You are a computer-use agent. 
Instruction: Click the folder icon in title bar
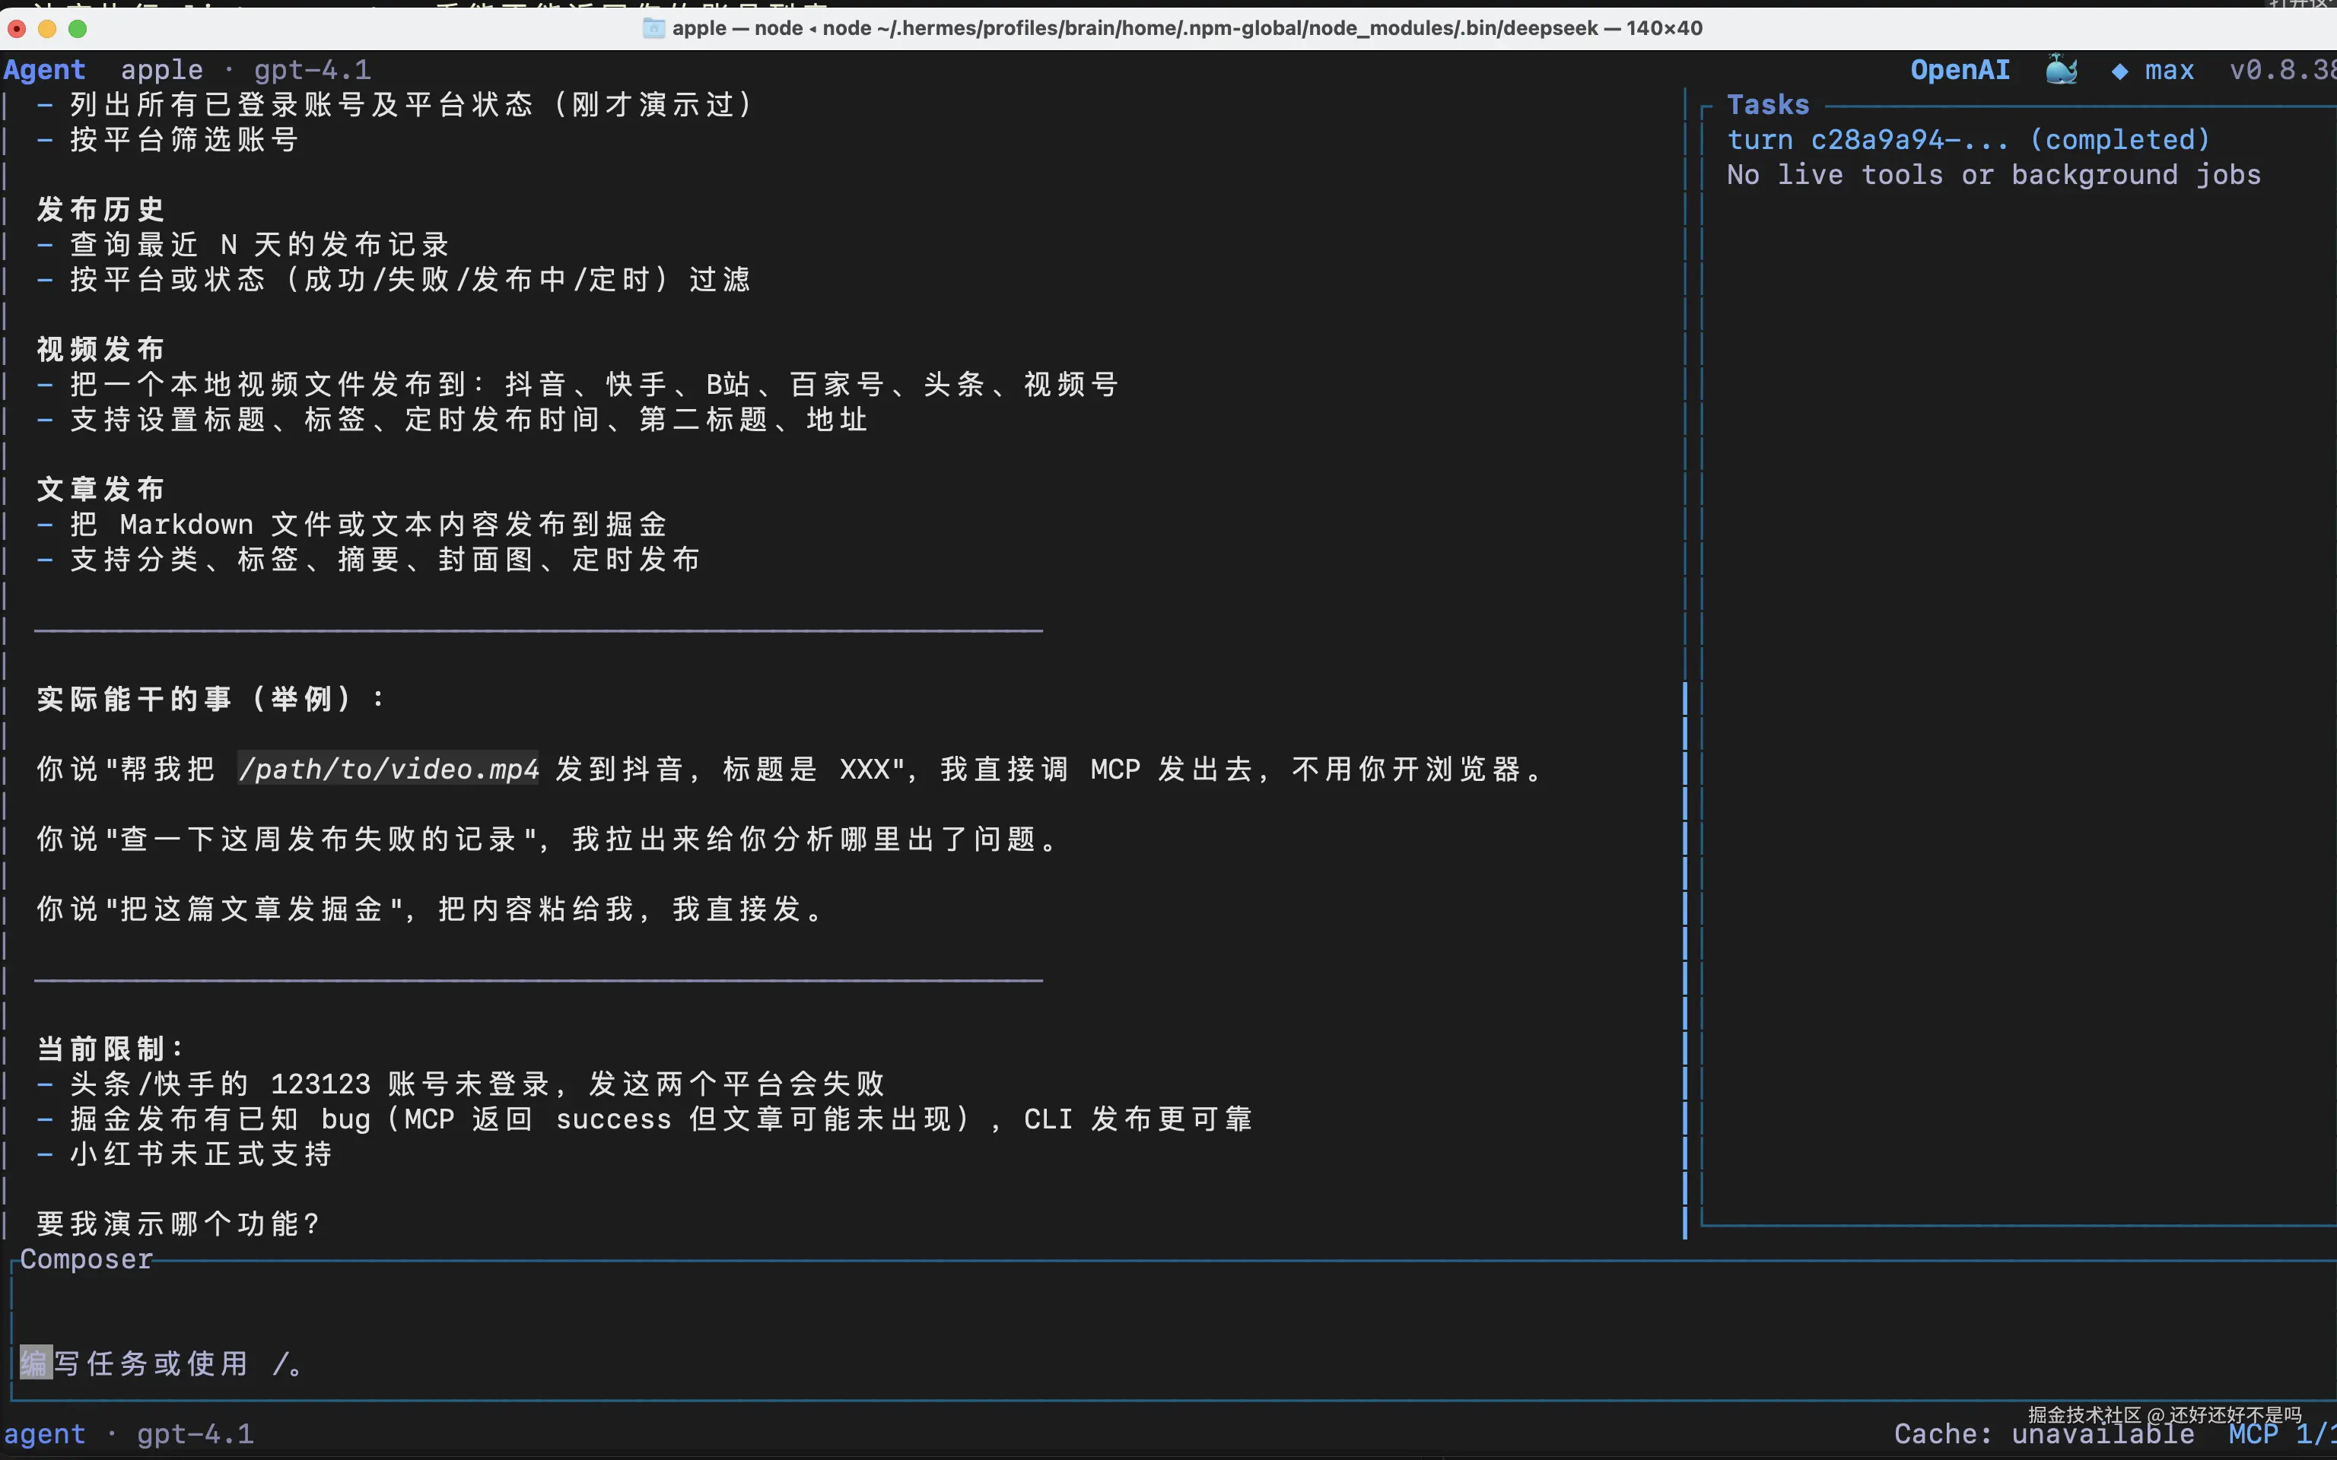[653, 28]
